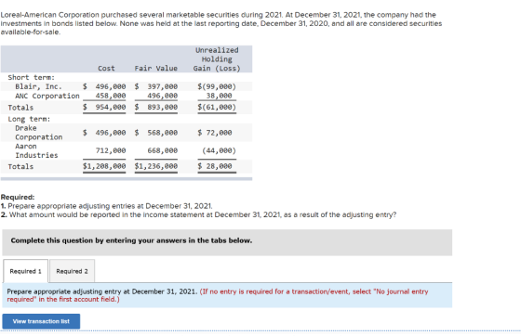This screenshot has height=336, width=521.
Task: Click the Unrealized Holding Gain (Loss) header
Action: click(217, 59)
